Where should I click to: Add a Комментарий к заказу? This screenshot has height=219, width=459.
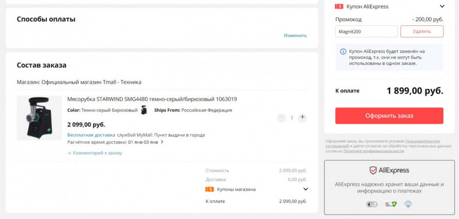click(x=95, y=153)
